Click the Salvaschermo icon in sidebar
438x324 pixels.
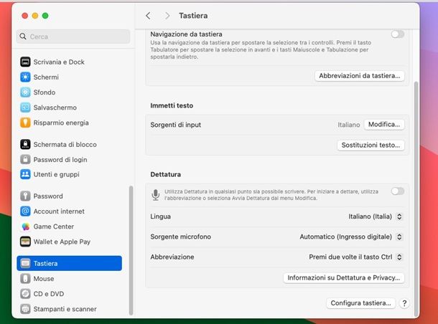point(25,108)
